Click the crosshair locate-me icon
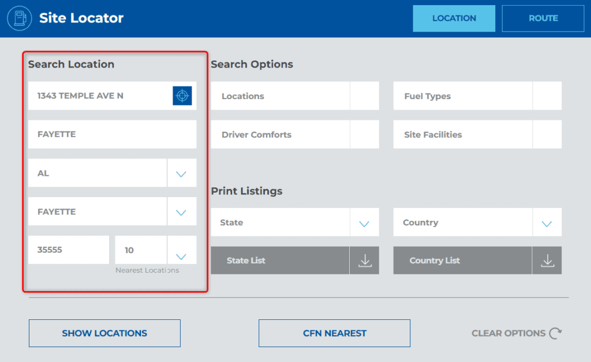 click(182, 96)
